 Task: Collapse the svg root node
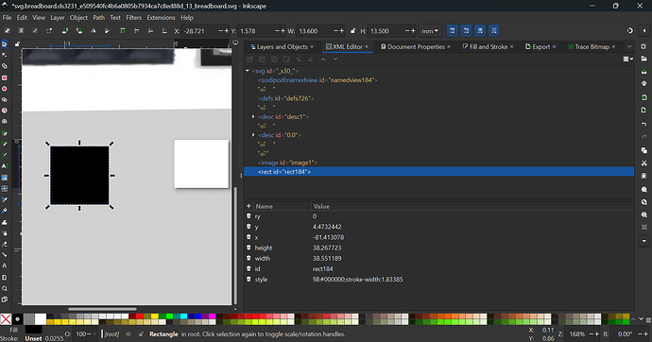[248, 71]
